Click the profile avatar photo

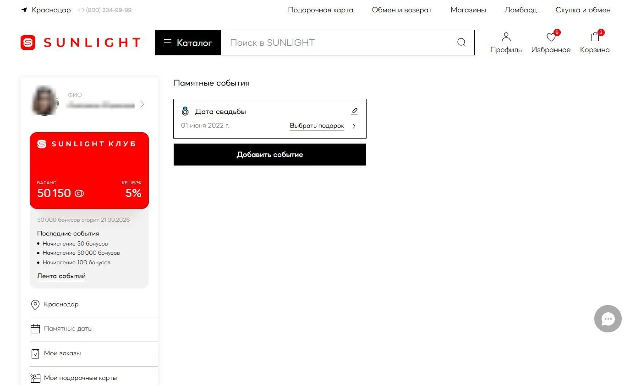pos(44,101)
